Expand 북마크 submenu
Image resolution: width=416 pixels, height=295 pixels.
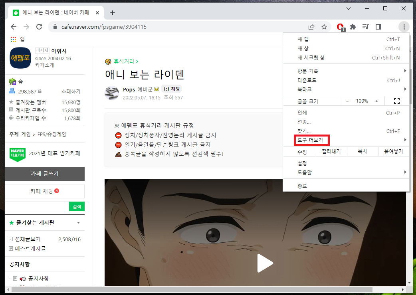[x=346, y=89]
